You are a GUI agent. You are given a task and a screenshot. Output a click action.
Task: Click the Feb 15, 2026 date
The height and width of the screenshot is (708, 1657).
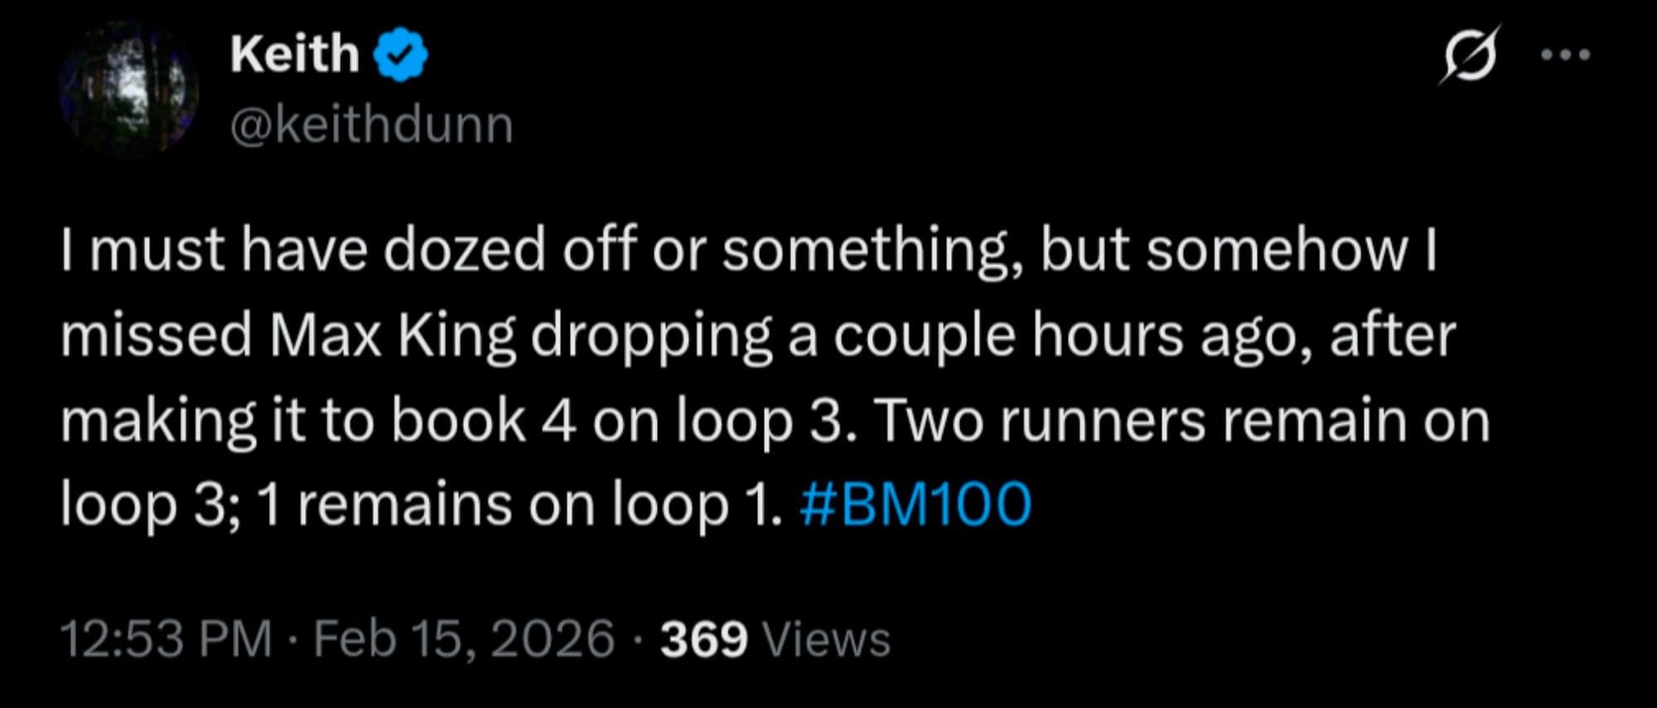[x=464, y=639]
